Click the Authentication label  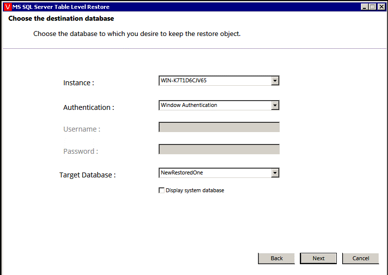(89, 107)
